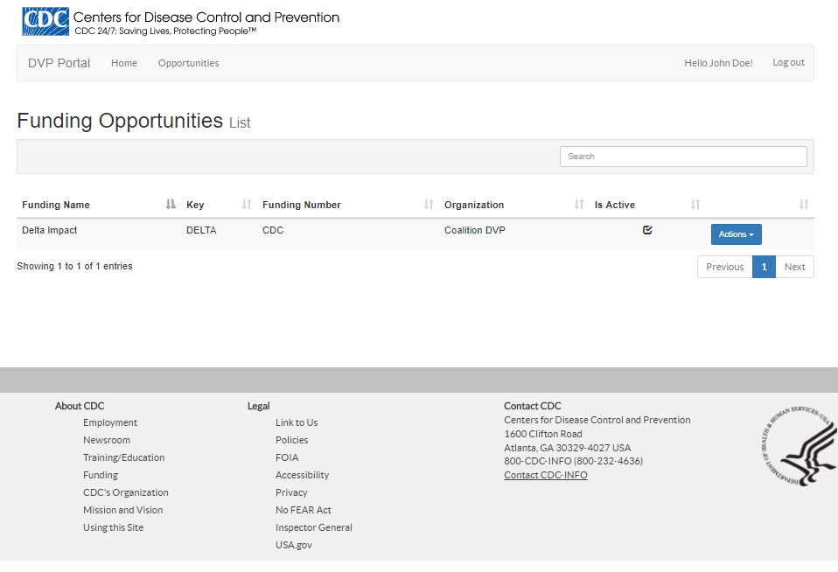Sort by Organization column icon
This screenshot has height=572, width=838.
click(579, 205)
